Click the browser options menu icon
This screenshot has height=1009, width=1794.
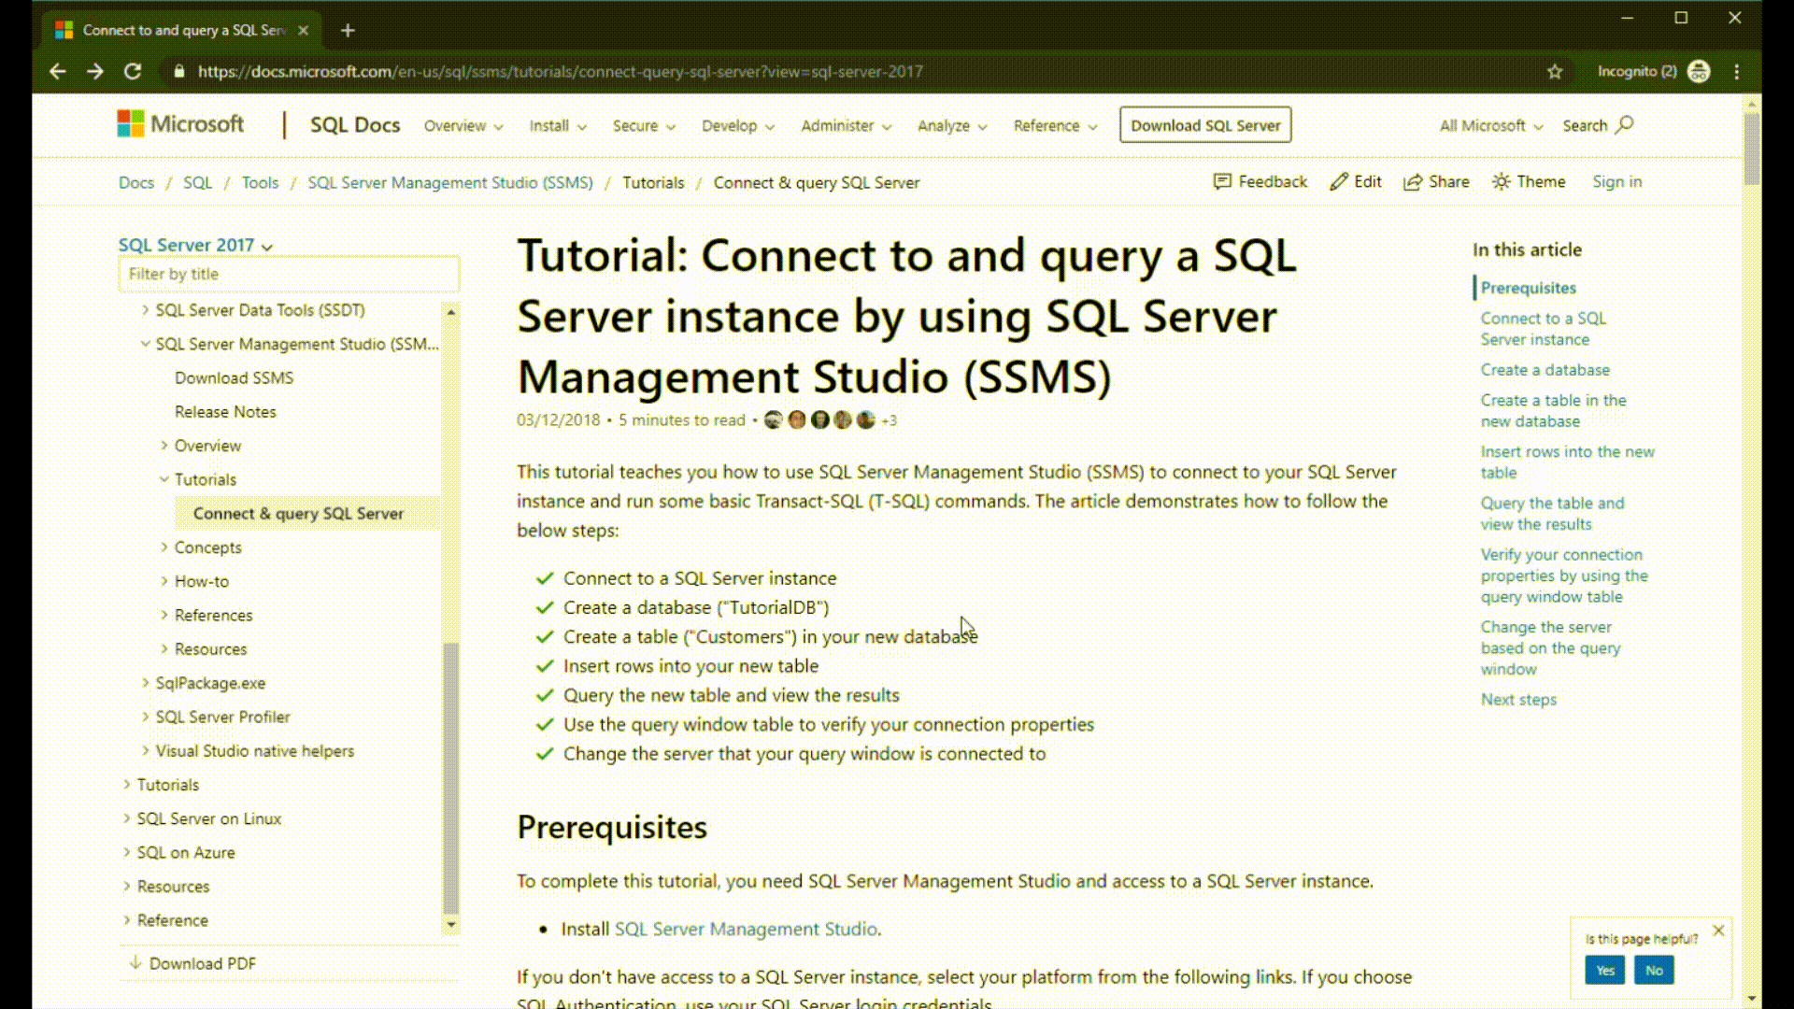point(1739,71)
